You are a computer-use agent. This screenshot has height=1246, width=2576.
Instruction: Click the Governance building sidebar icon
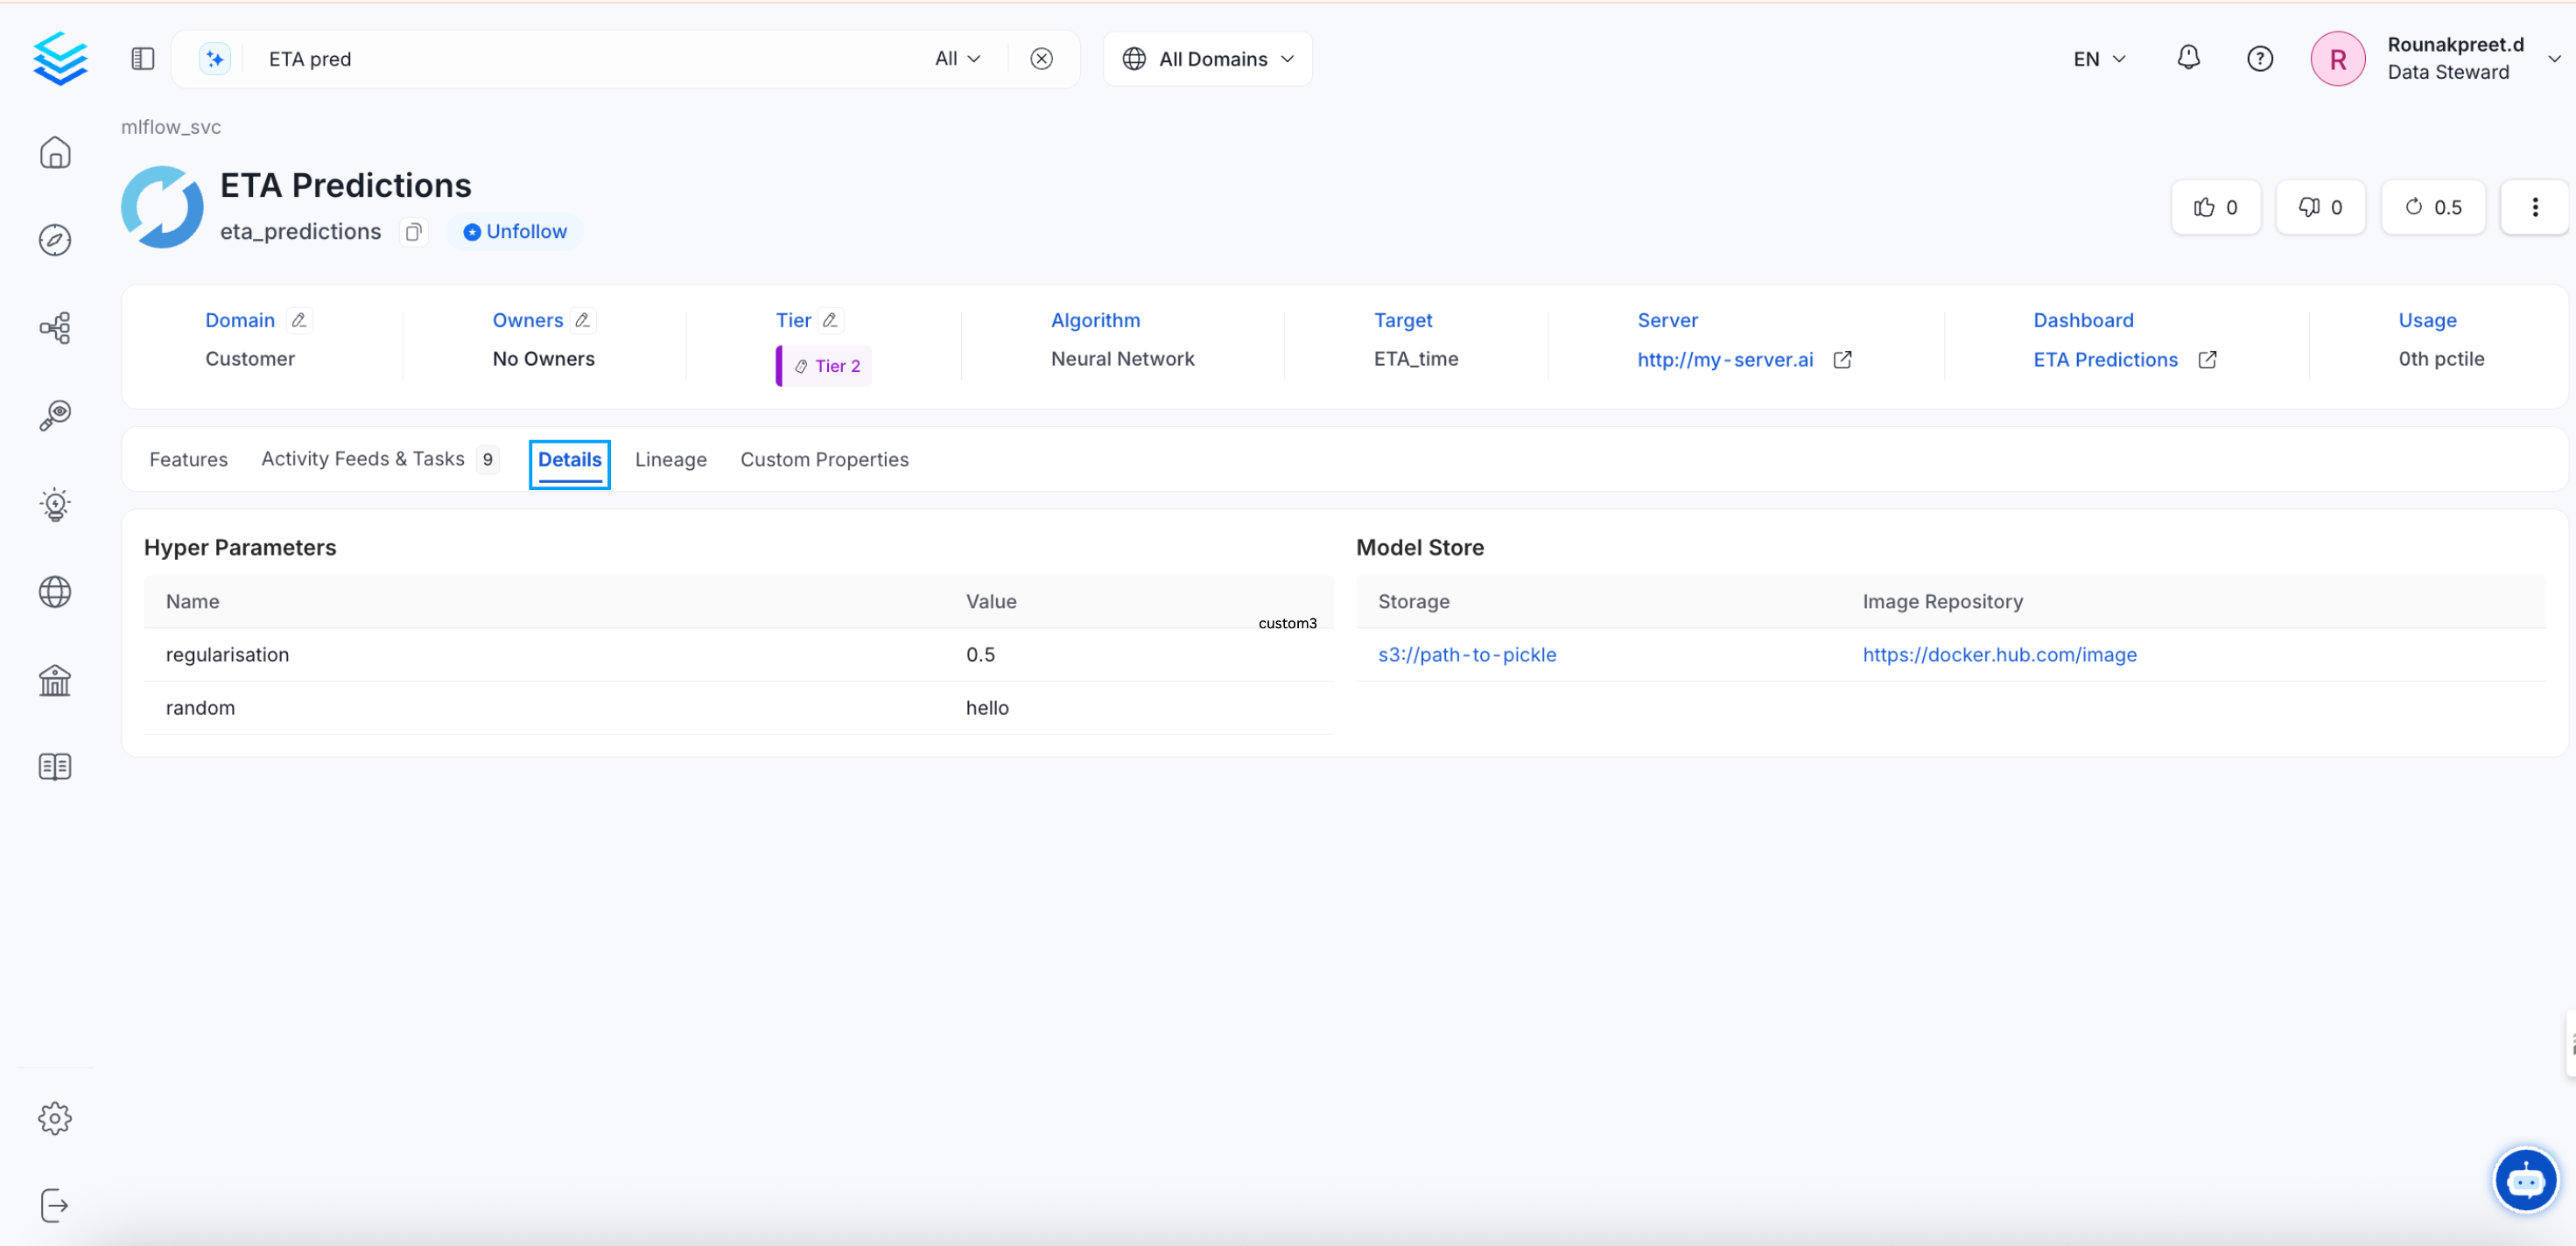tap(55, 681)
